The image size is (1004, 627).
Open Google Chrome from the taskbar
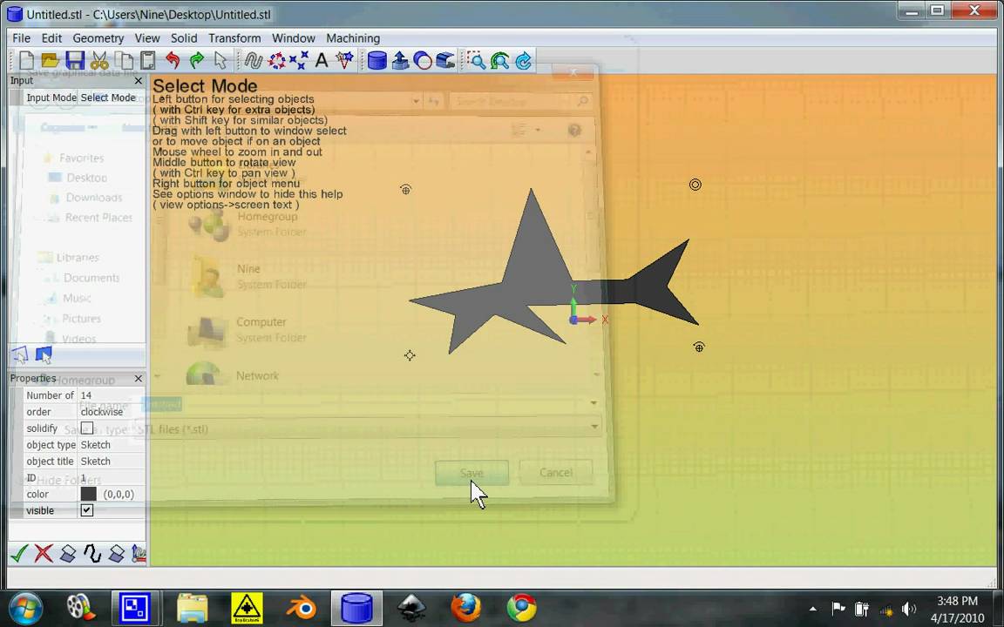(x=522, y=608)
